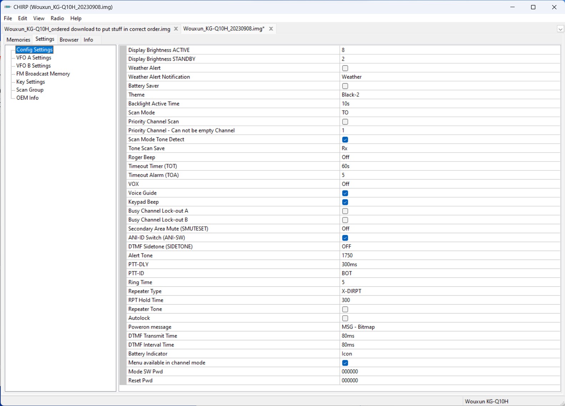The image size is (565, 406).
Task: Disable the Voice Guide checkbox
Action: tap(345, 193)
